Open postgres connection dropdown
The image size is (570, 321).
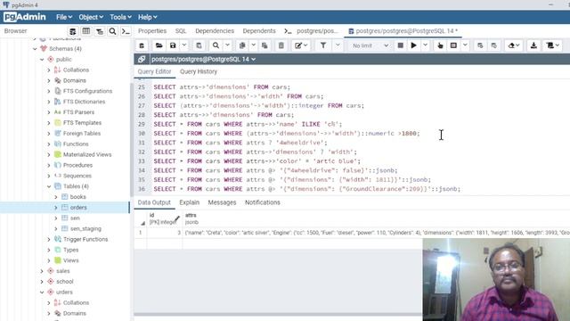click(x=203, y=59)
